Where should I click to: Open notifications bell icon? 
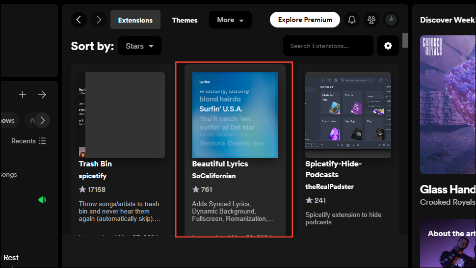point(352,20)
